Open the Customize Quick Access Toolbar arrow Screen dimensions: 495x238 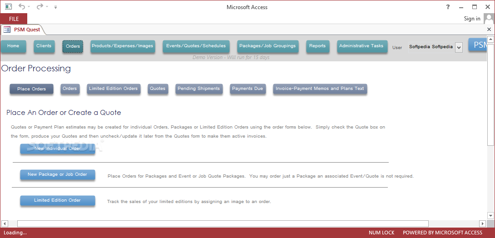click(x=56, y=7)
